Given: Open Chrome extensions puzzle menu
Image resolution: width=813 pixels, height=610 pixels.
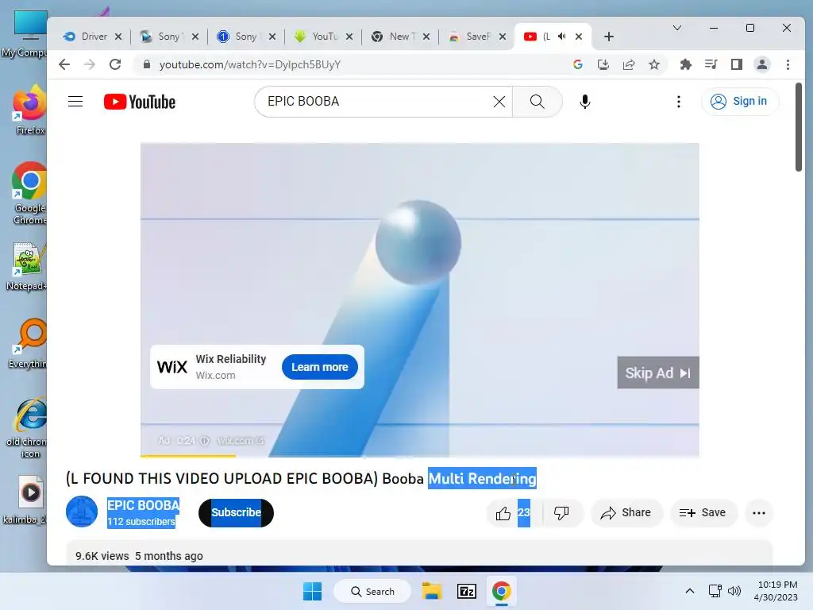Looking at the screenshot, I should pos(685,64).
